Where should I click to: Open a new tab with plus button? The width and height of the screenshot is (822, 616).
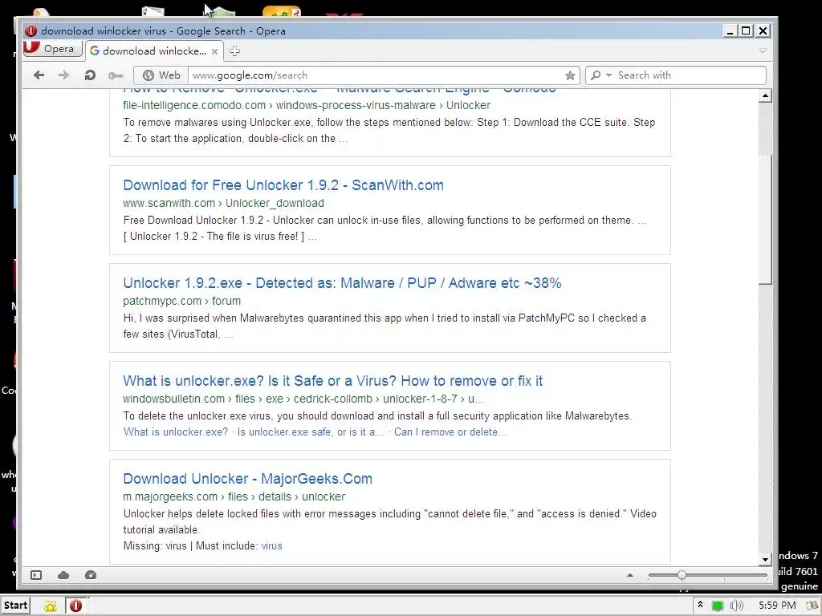coord(234,51)
